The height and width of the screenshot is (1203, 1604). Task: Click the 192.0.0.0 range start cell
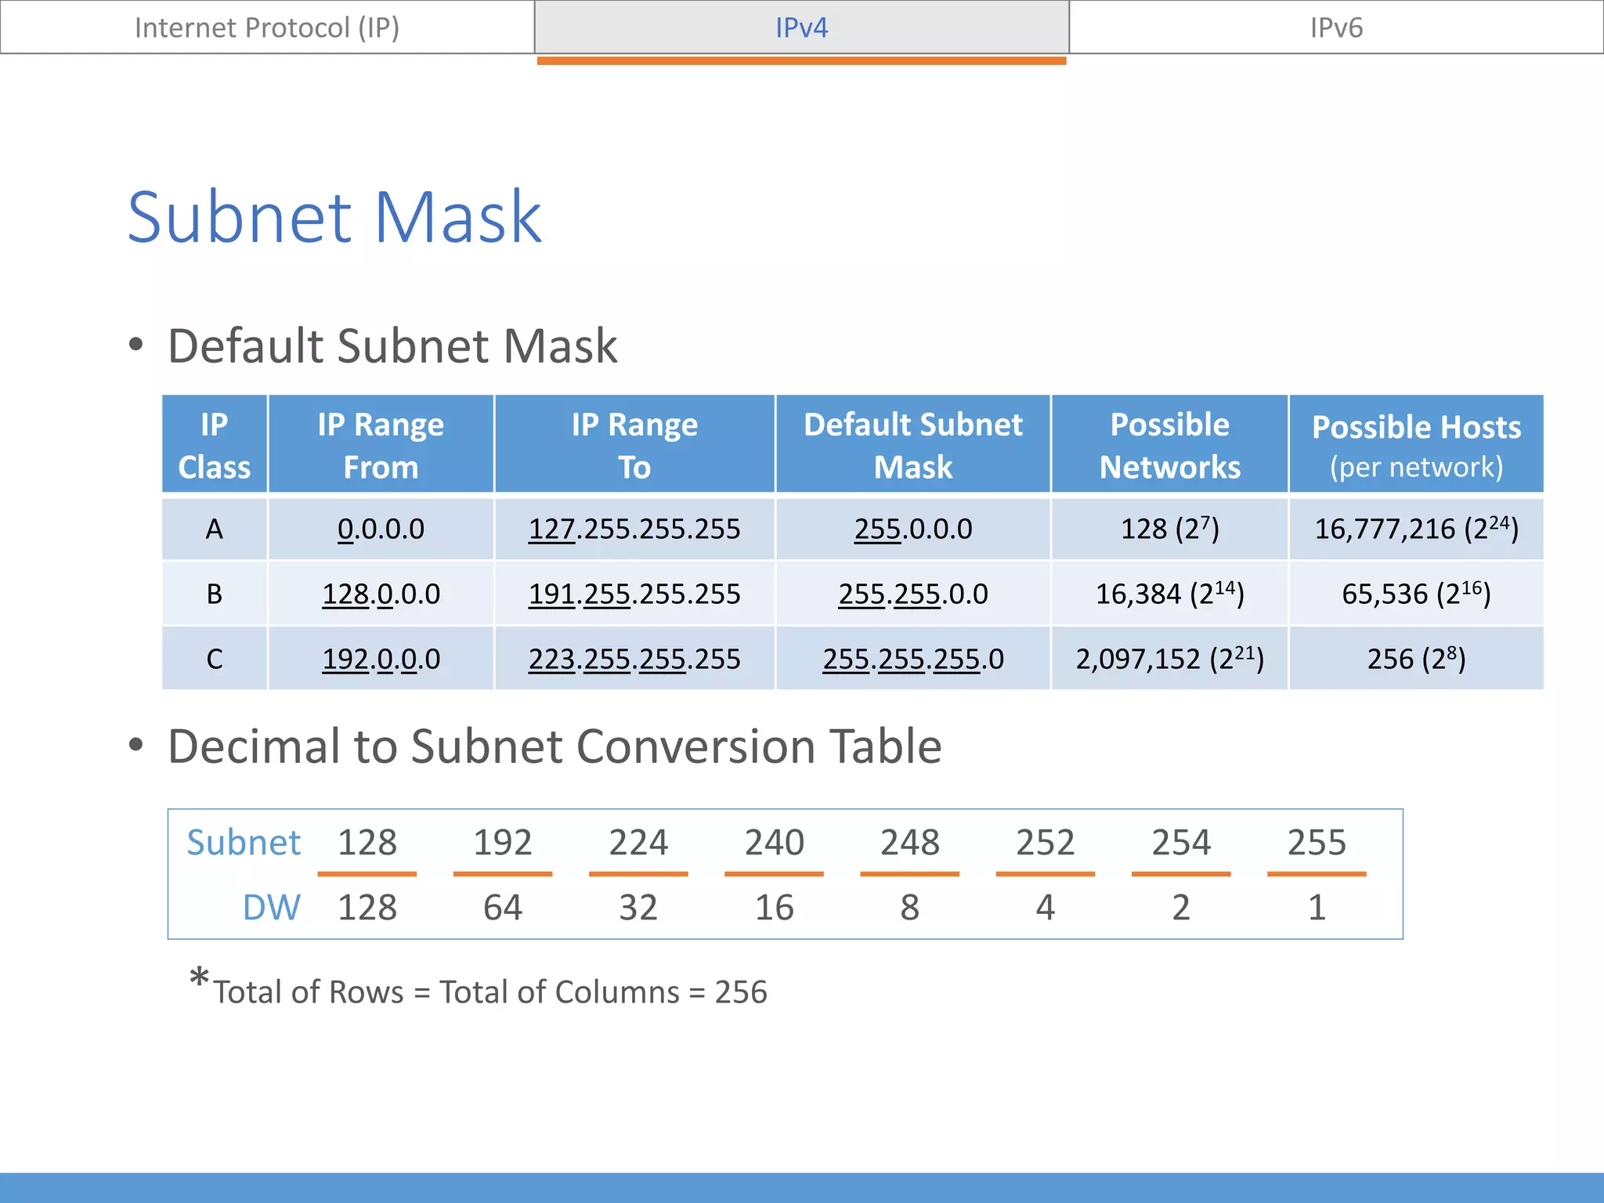coord(381,659)
